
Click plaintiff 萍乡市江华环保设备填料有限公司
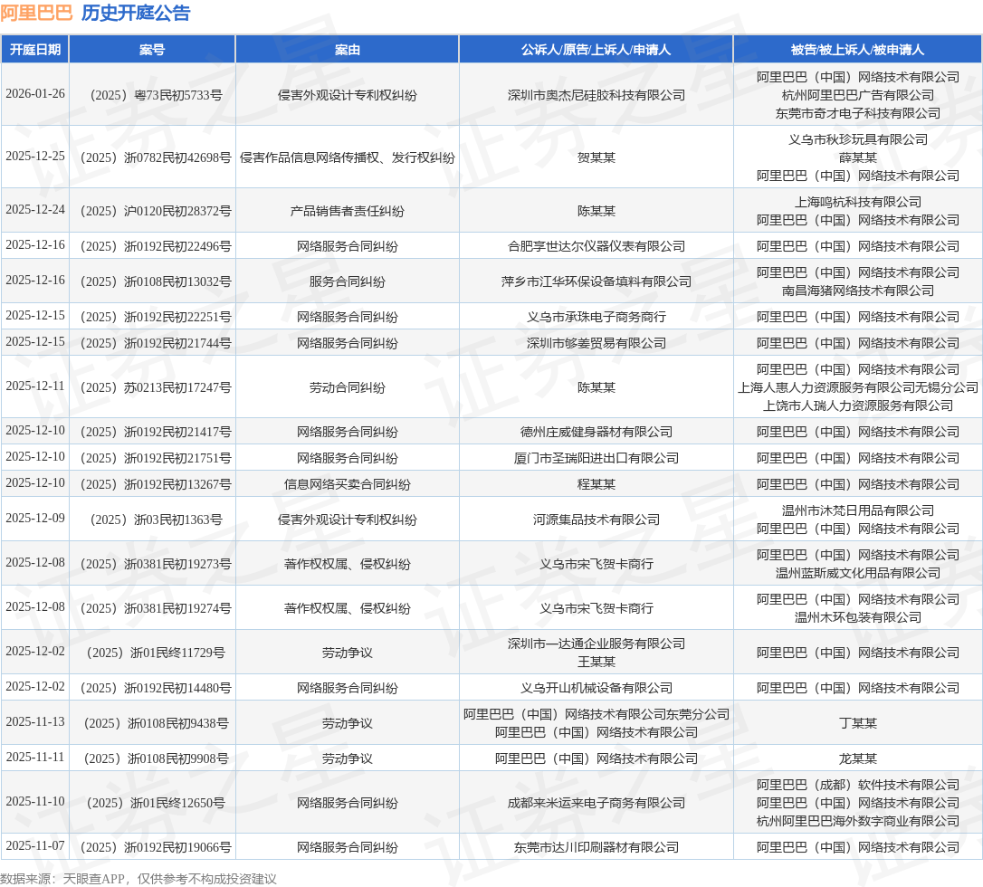point(596,282)
